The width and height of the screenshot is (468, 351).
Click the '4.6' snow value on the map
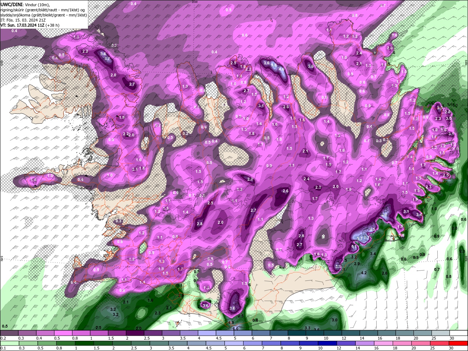pyautogui.click(x=282, y=69)
